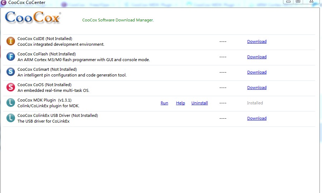Close the CoCenter window

coord(311,2)
